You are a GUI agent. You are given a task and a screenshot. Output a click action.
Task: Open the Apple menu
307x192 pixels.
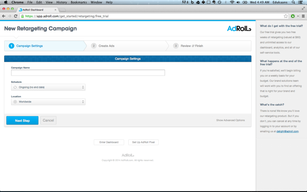[x=6, y=2]
